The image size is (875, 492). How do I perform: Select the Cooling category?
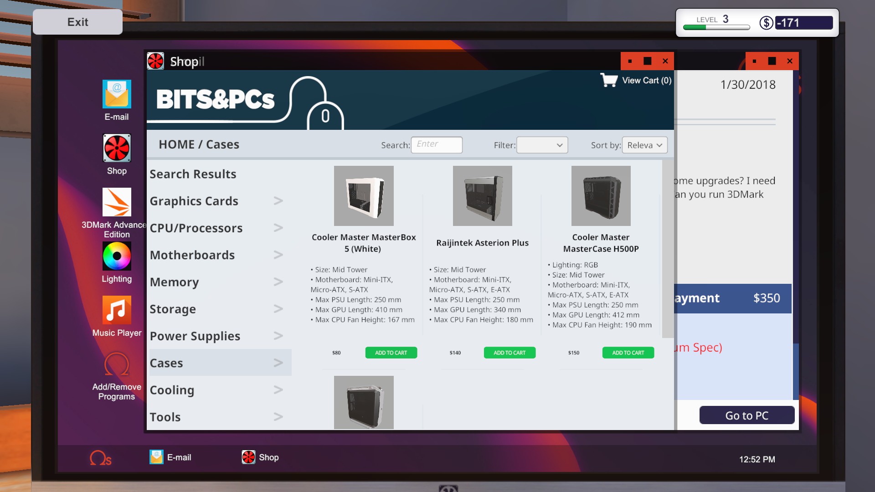172,390
